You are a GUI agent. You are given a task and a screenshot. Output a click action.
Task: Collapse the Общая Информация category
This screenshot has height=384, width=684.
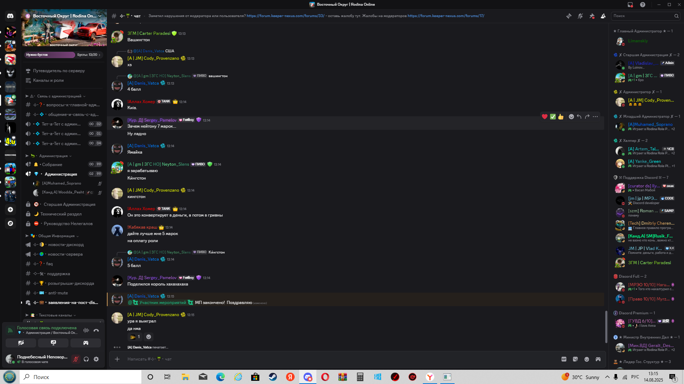(x=56, y=236)
